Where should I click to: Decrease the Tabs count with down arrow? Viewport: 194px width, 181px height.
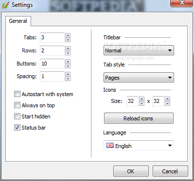(68, 40)
